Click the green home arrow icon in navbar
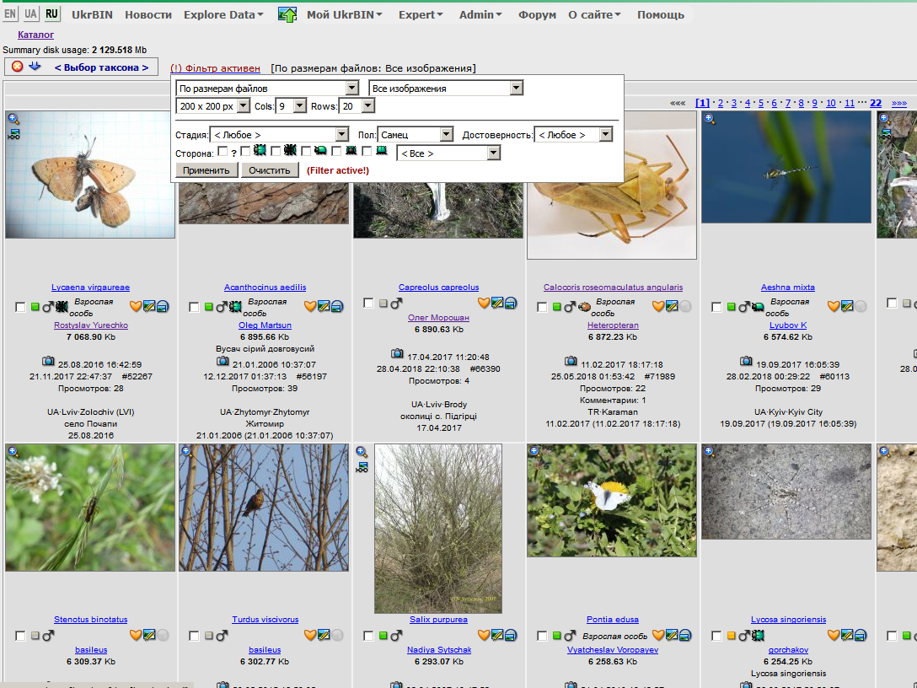The width and height of the screenshot is (917, 688). 287,14
